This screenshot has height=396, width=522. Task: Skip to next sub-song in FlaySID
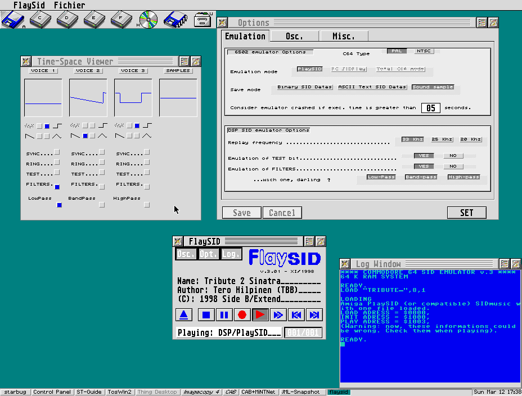[x=314, y=315]
